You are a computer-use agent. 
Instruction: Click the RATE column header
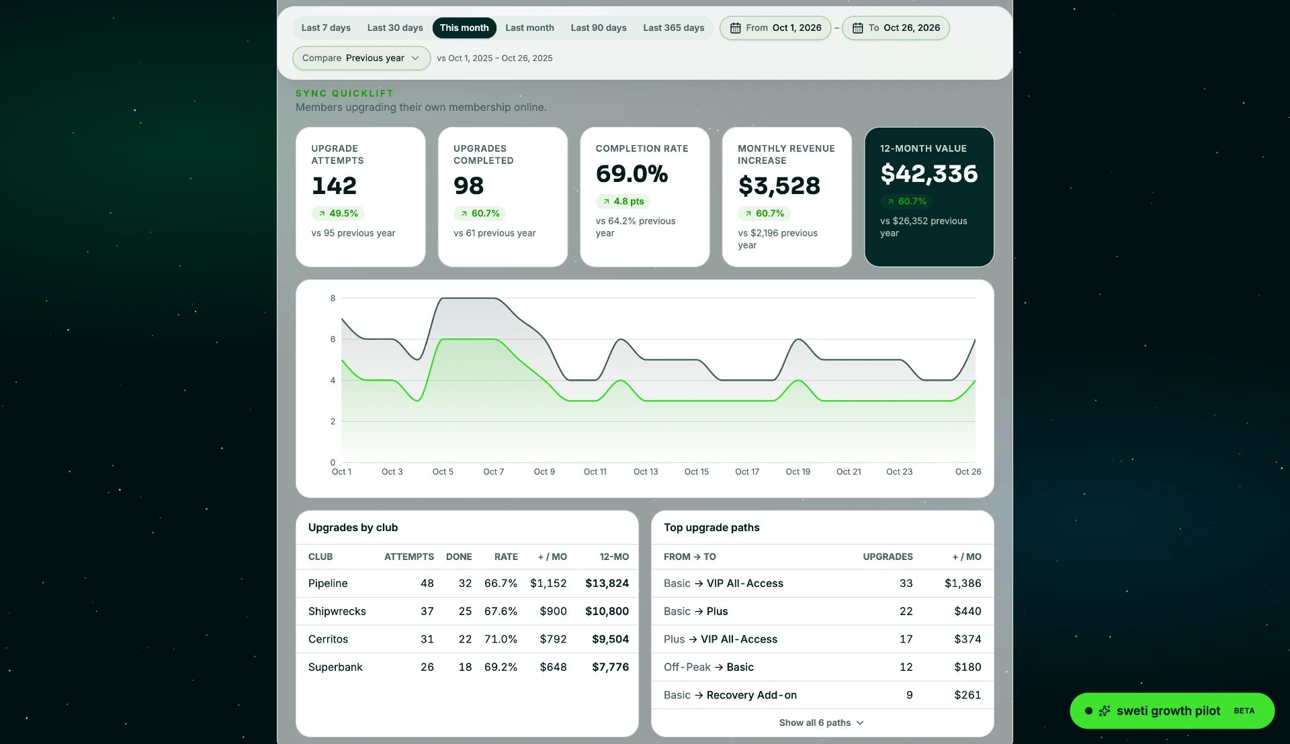tap(506, 557)
